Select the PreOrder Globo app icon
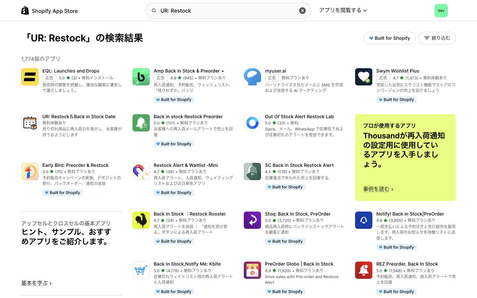 point(252,270)
